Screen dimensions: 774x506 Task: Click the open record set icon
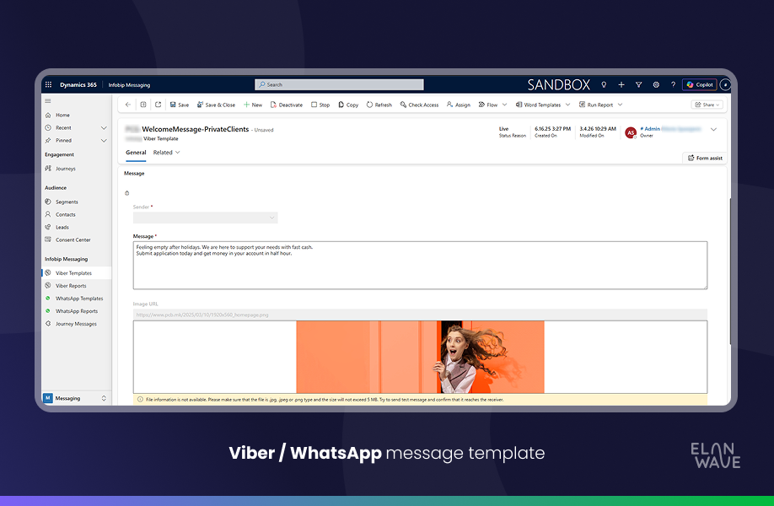click(x=143, y=105)
